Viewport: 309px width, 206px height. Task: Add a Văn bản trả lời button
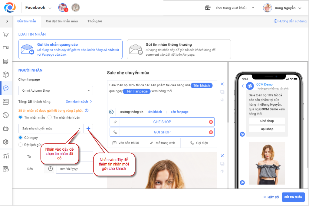tap(126, 143)
